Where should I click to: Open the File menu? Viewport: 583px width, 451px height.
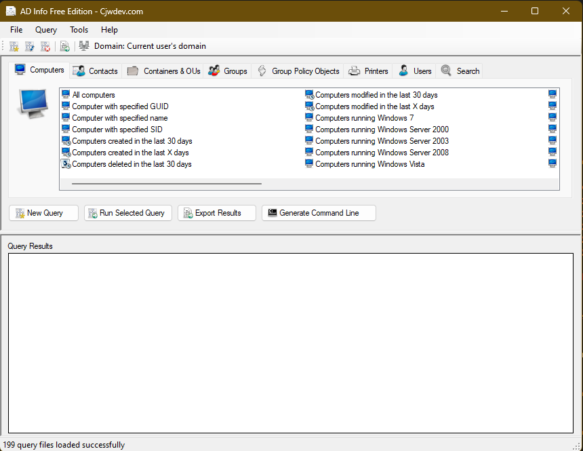tap(16, 30)
